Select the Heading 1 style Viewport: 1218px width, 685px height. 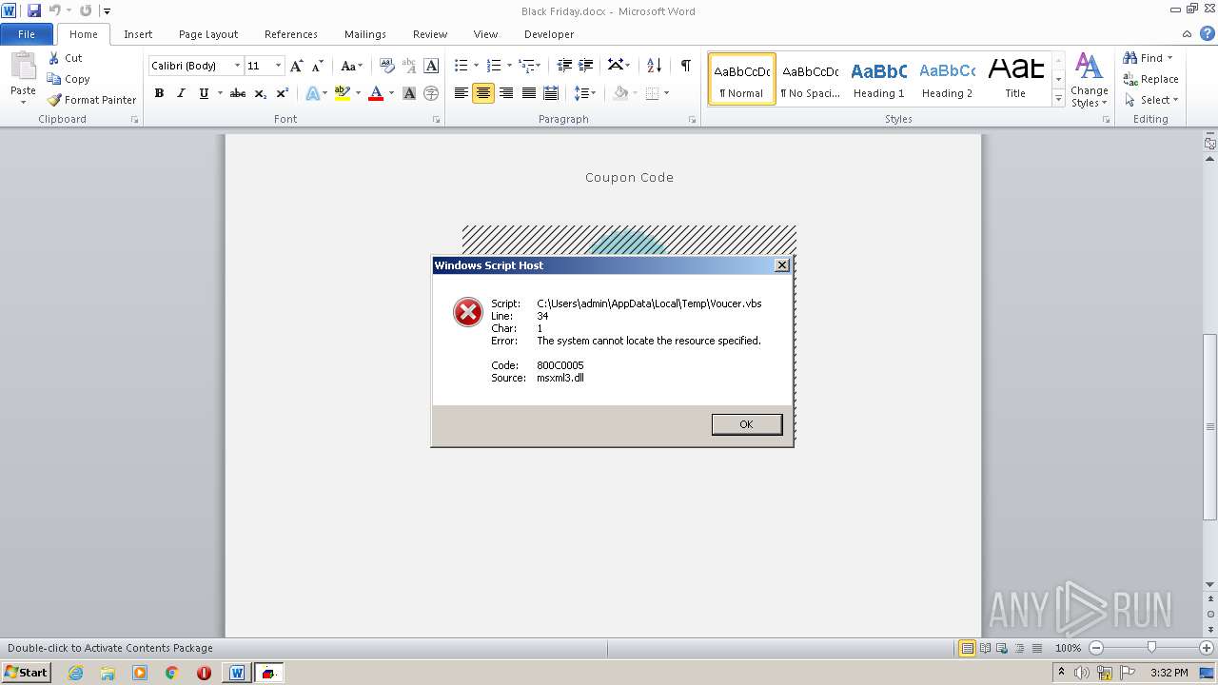[x=878, y=79]
